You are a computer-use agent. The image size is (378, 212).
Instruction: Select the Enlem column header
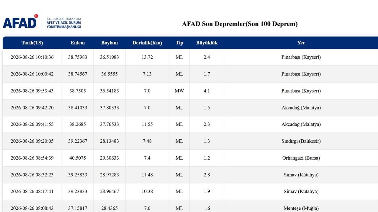point(78,43)
